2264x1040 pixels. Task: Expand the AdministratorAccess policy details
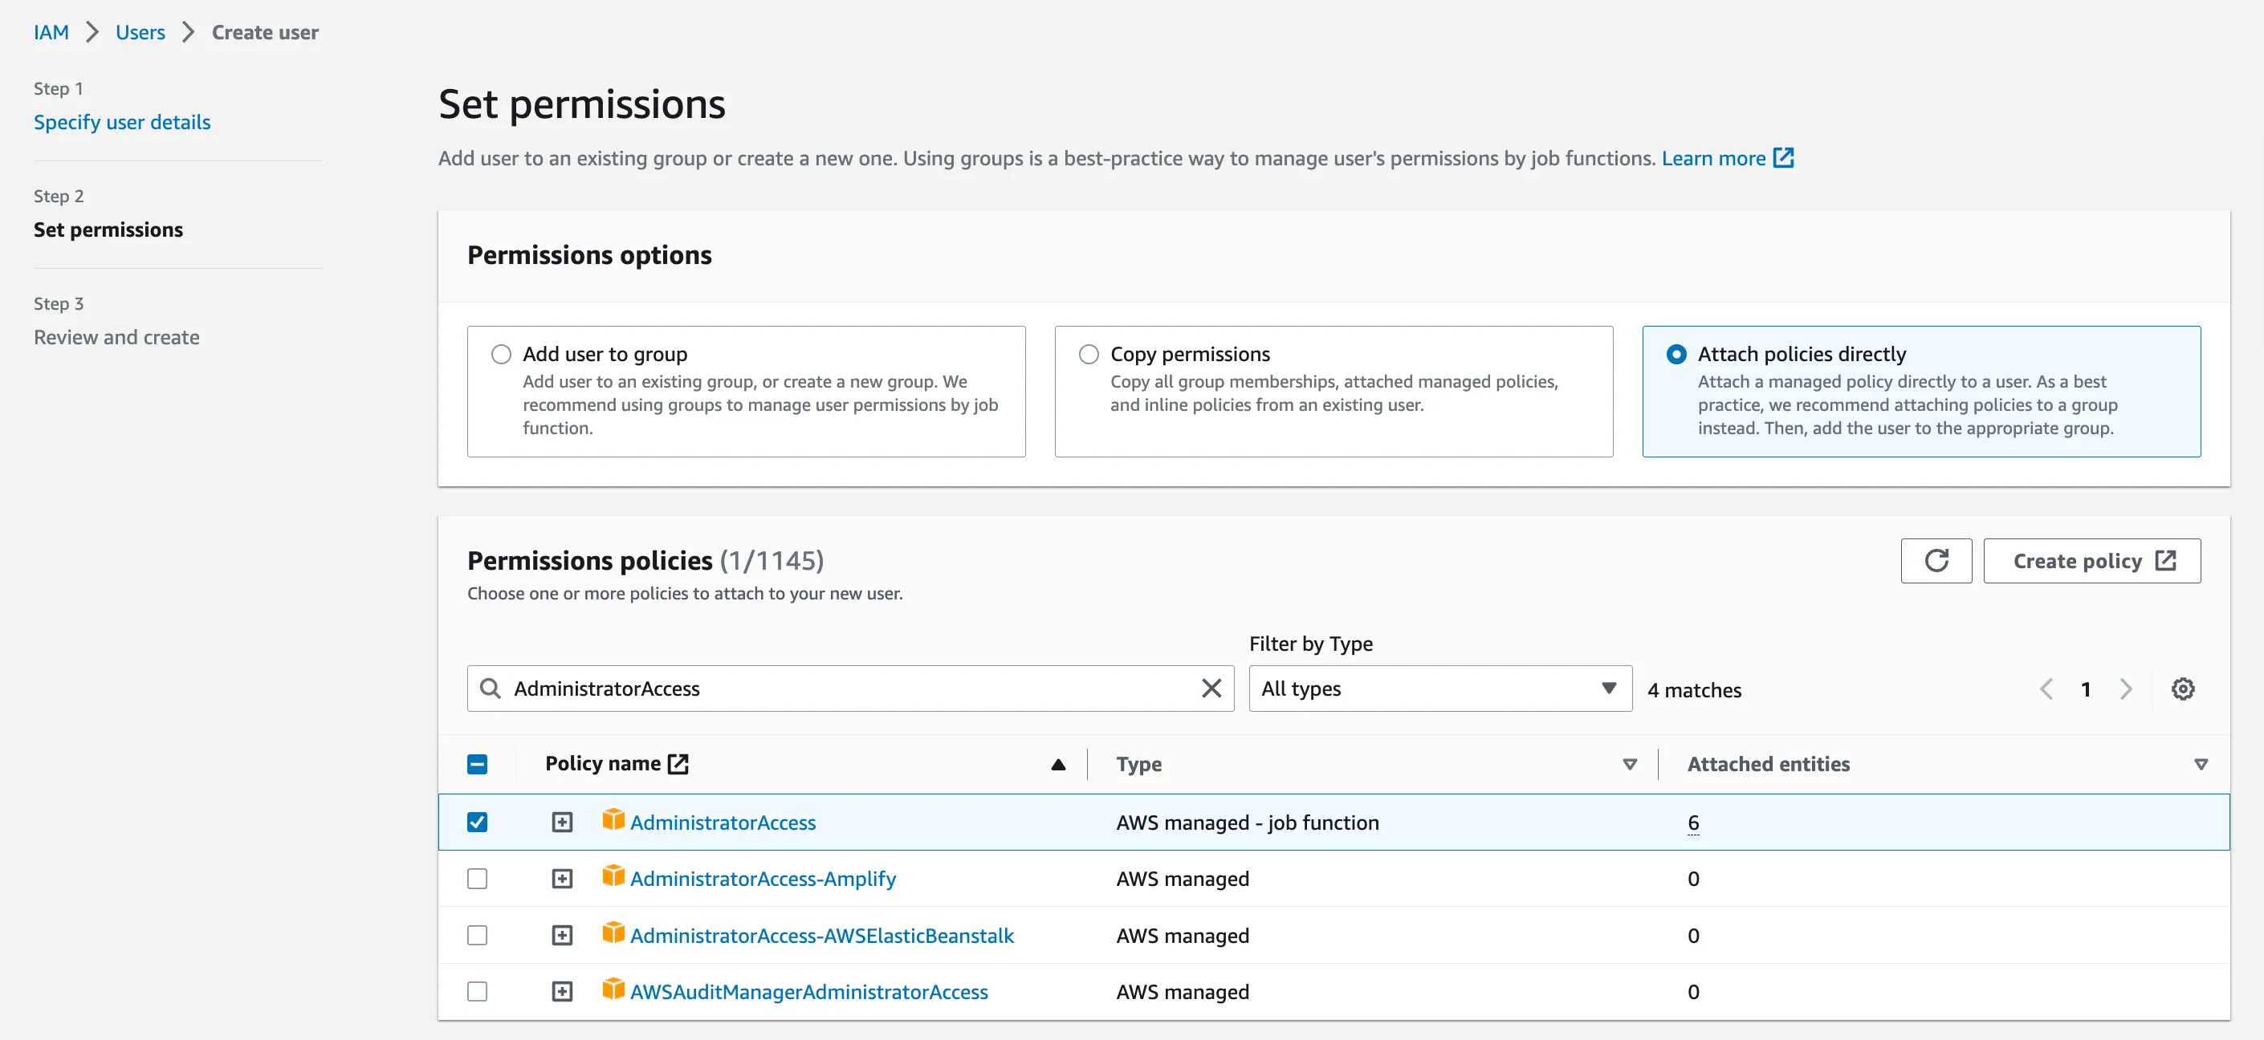(x=562, y=823)
